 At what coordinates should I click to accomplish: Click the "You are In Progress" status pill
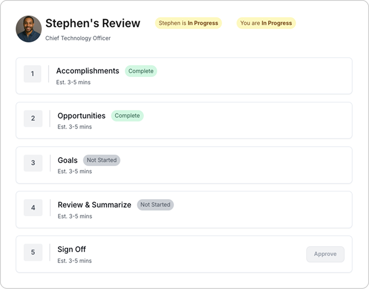(266, 23)
